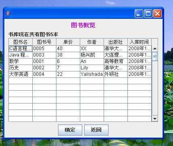
Task: Select the 数学 book name cell
Action: point(21,61)
